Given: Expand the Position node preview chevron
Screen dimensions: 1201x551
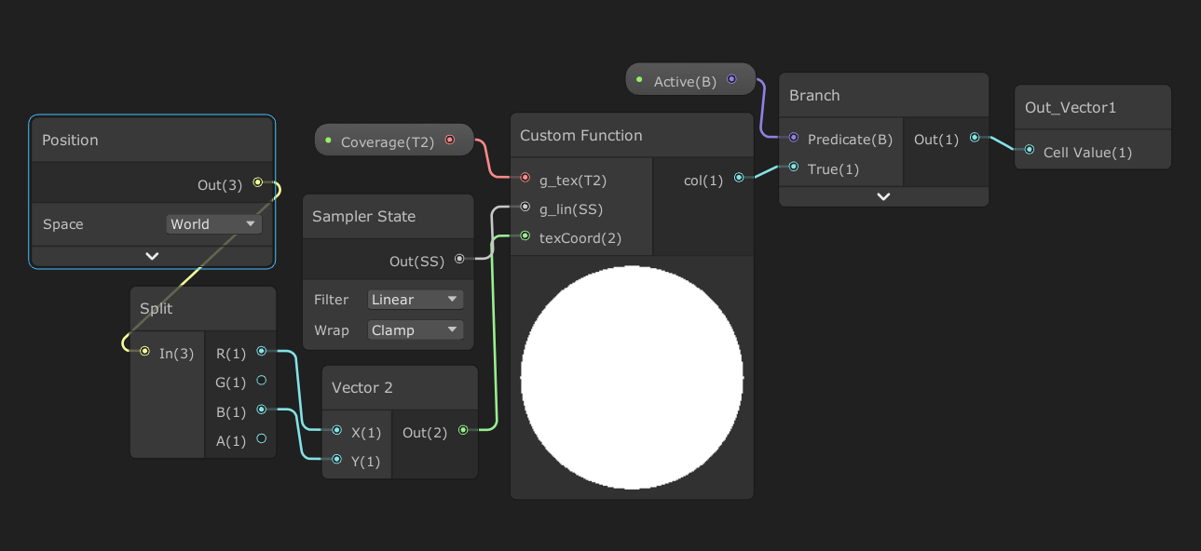Looking at the screenshot, I should click(152, 256).
